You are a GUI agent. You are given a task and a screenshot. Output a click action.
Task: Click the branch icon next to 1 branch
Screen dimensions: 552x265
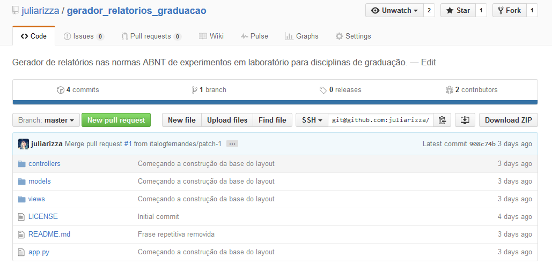point(195,90)
